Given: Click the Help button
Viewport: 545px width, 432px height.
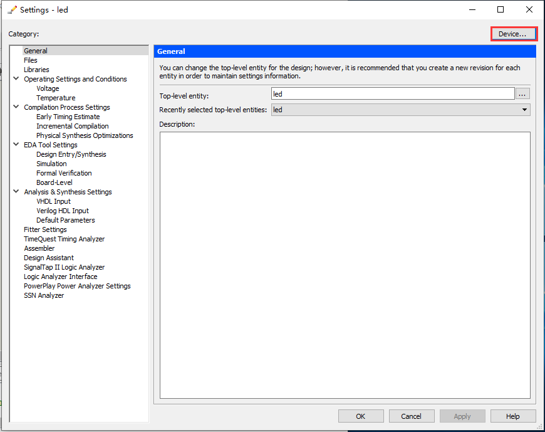Looking at the screenshot, I should point(512,416).
